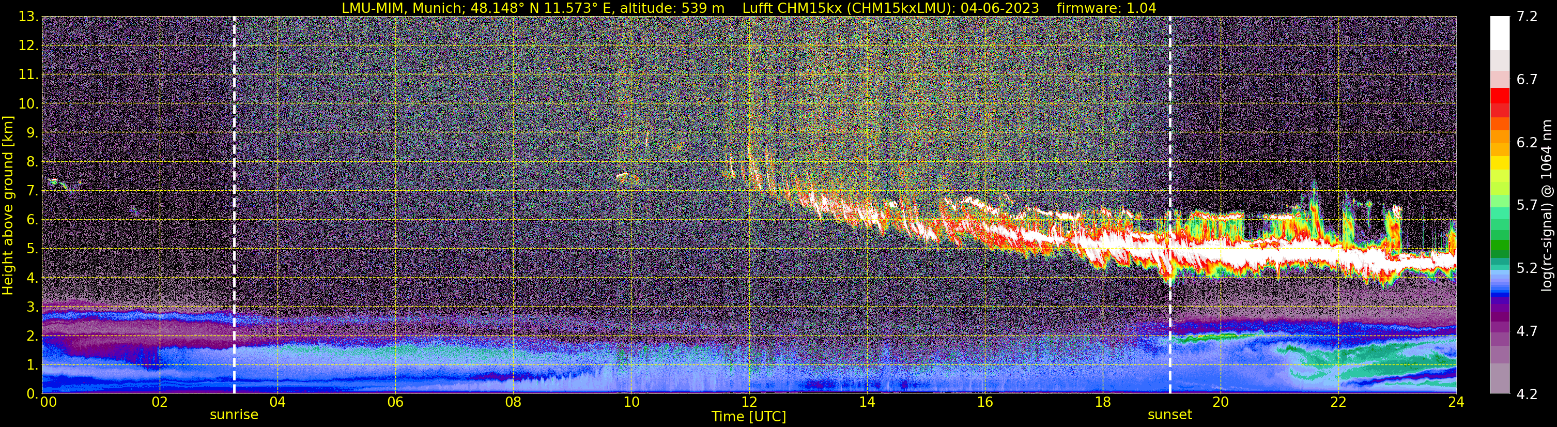Click the 'Time [UTC]' axis label
The height and width of the screenshot is (427, 1557).
click(748, 416)
